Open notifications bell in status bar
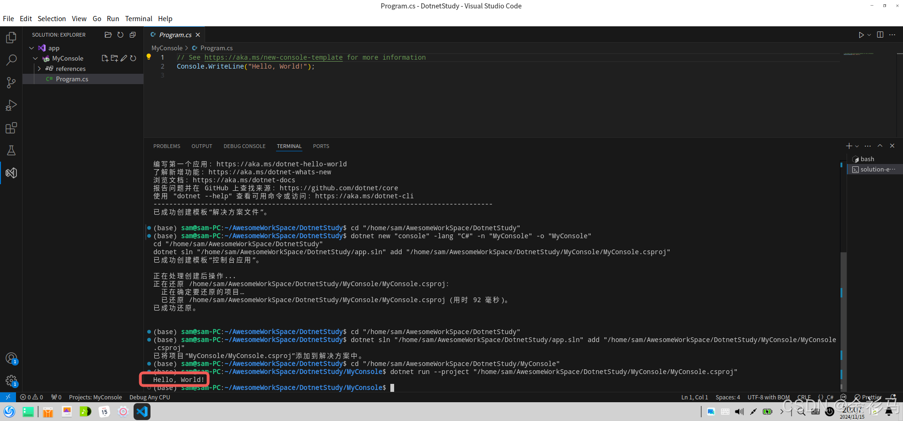This screenshot has width=903, height=421. pyautogui.click(x=892, y=397)
